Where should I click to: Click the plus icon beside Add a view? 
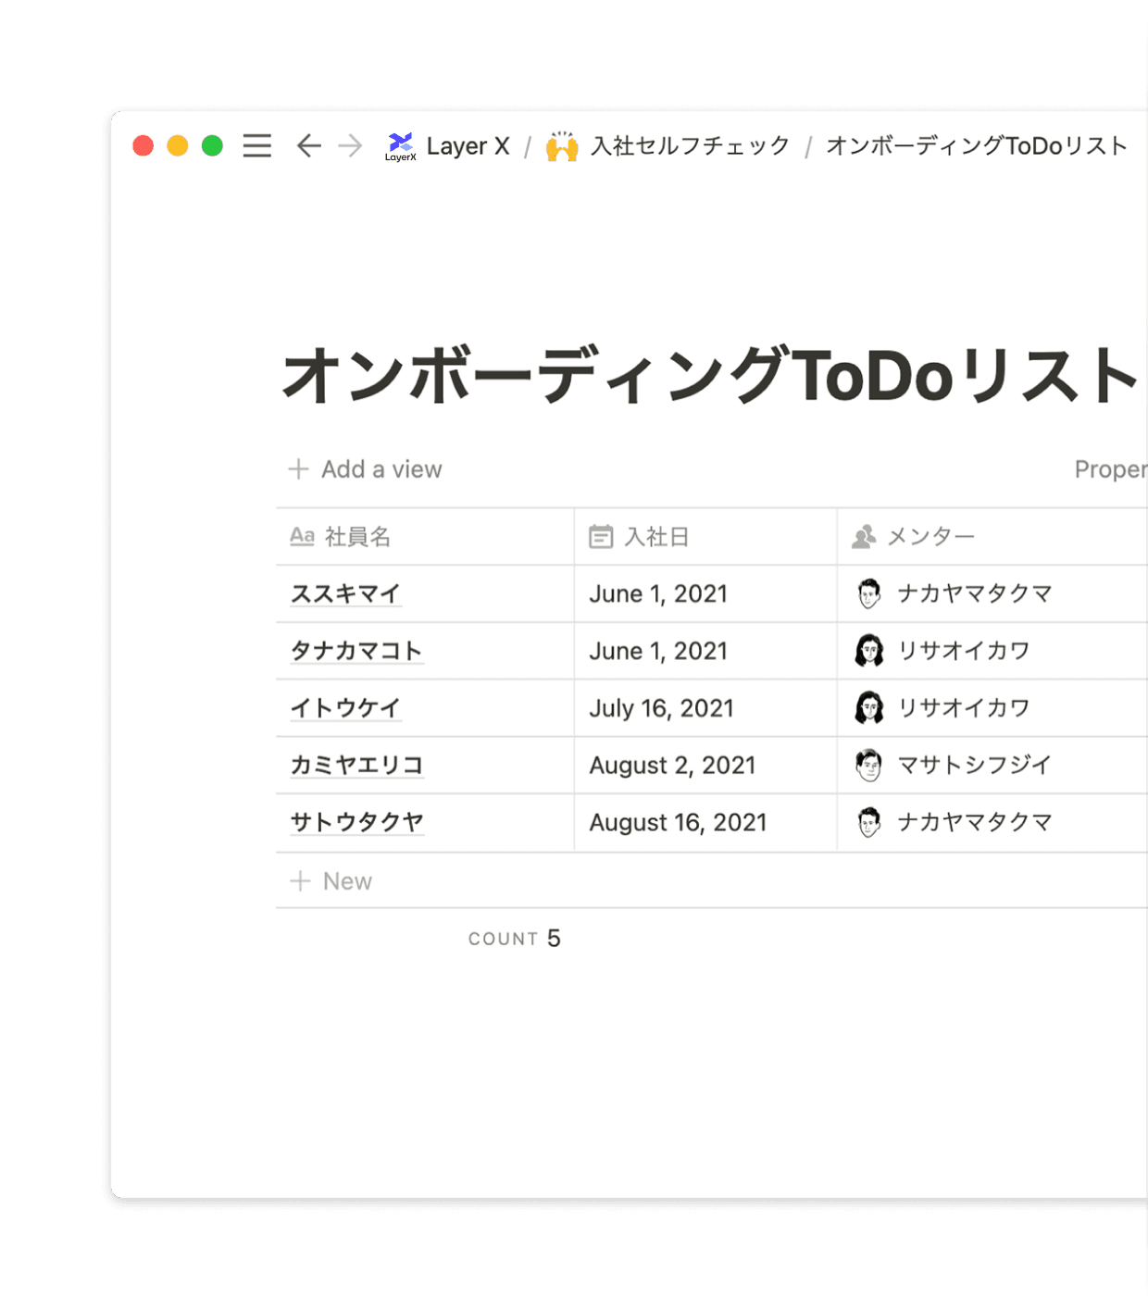(x=298, y=469)
